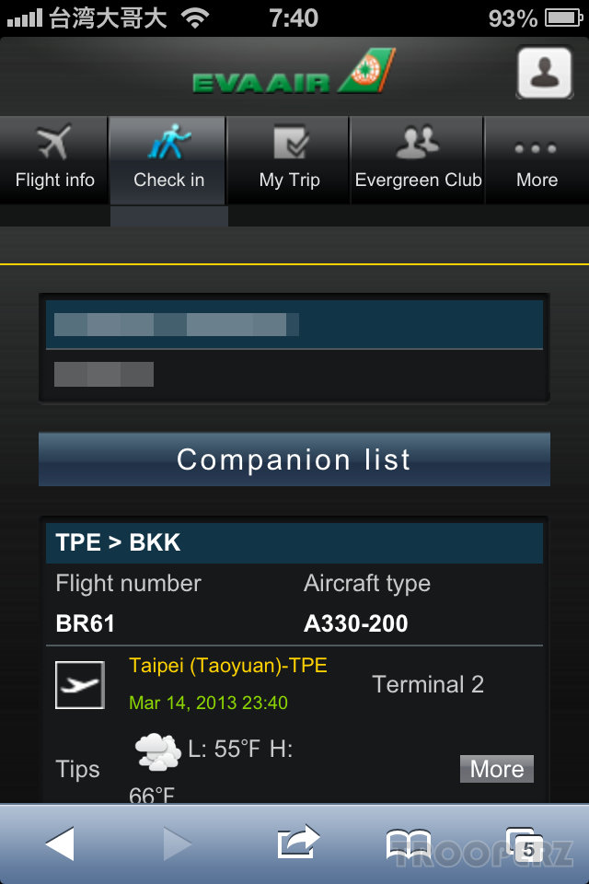Open the My Trip tab
Viewport: 589px width, 884px height.
coord(289,159)
